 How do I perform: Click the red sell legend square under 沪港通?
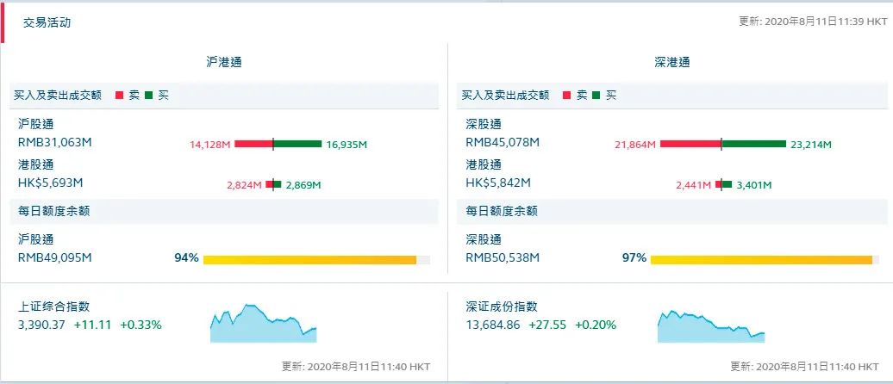click(x=119, y=96)
